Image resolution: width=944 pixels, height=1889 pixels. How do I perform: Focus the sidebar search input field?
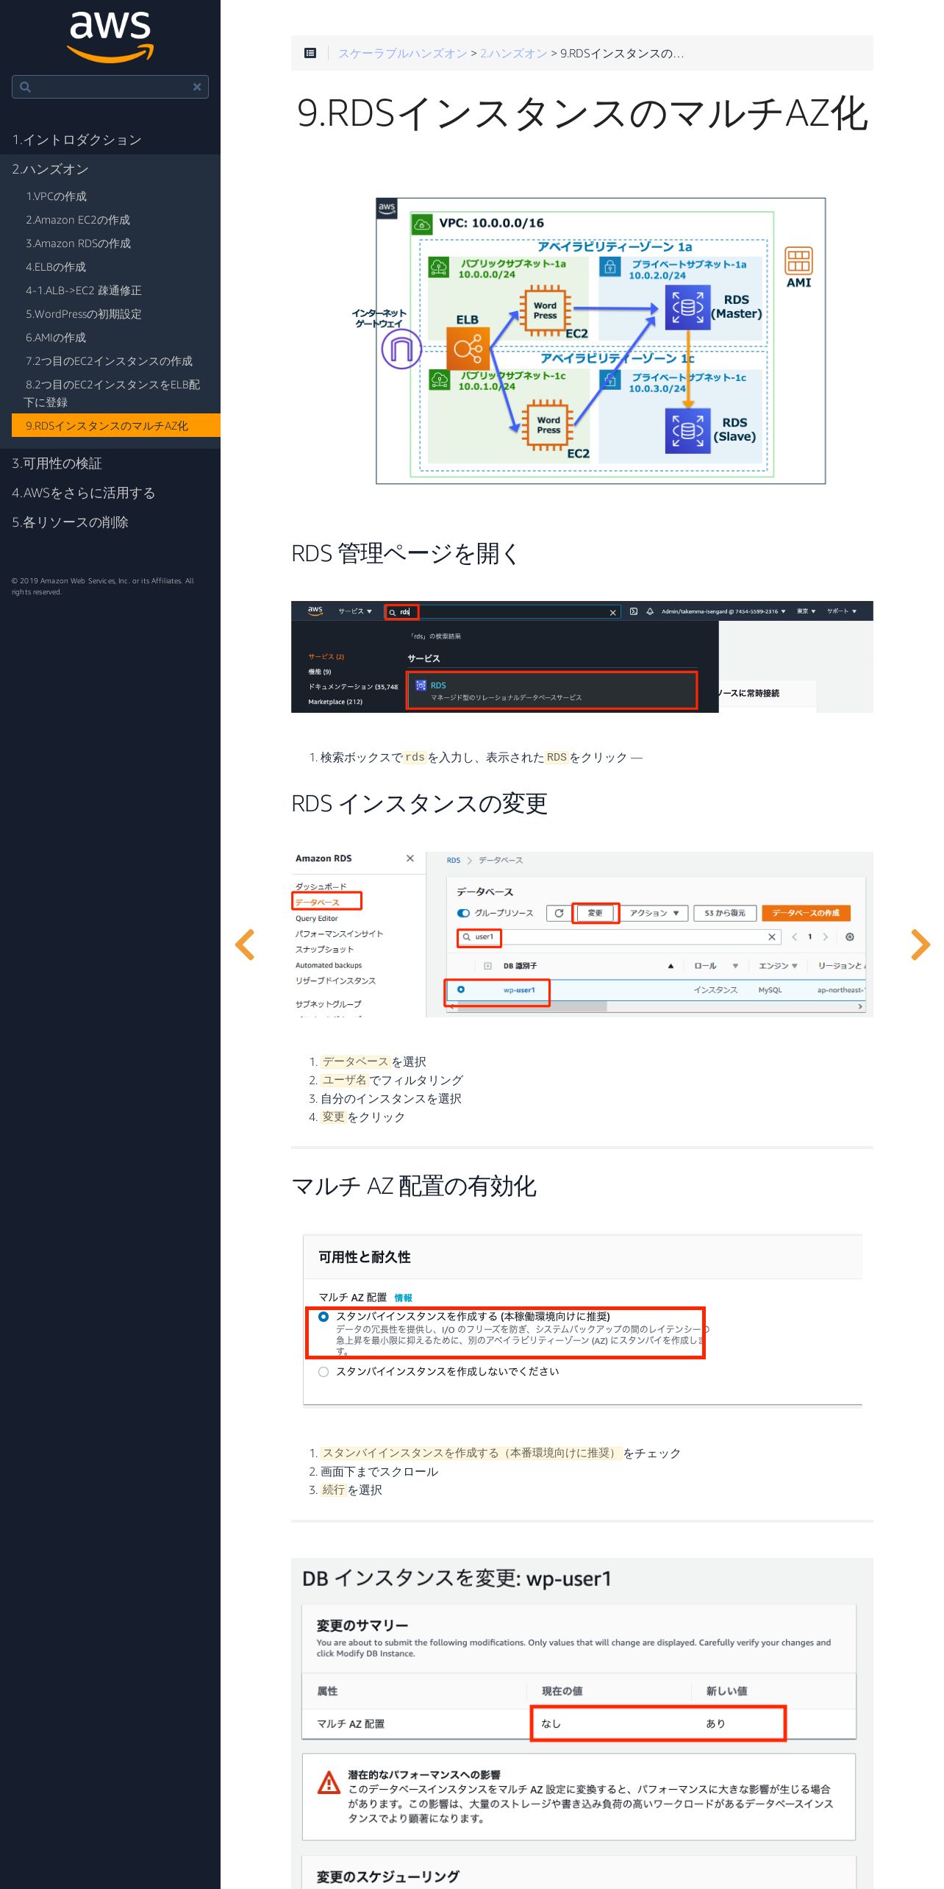pyautogui.click(x=110, y=87)
